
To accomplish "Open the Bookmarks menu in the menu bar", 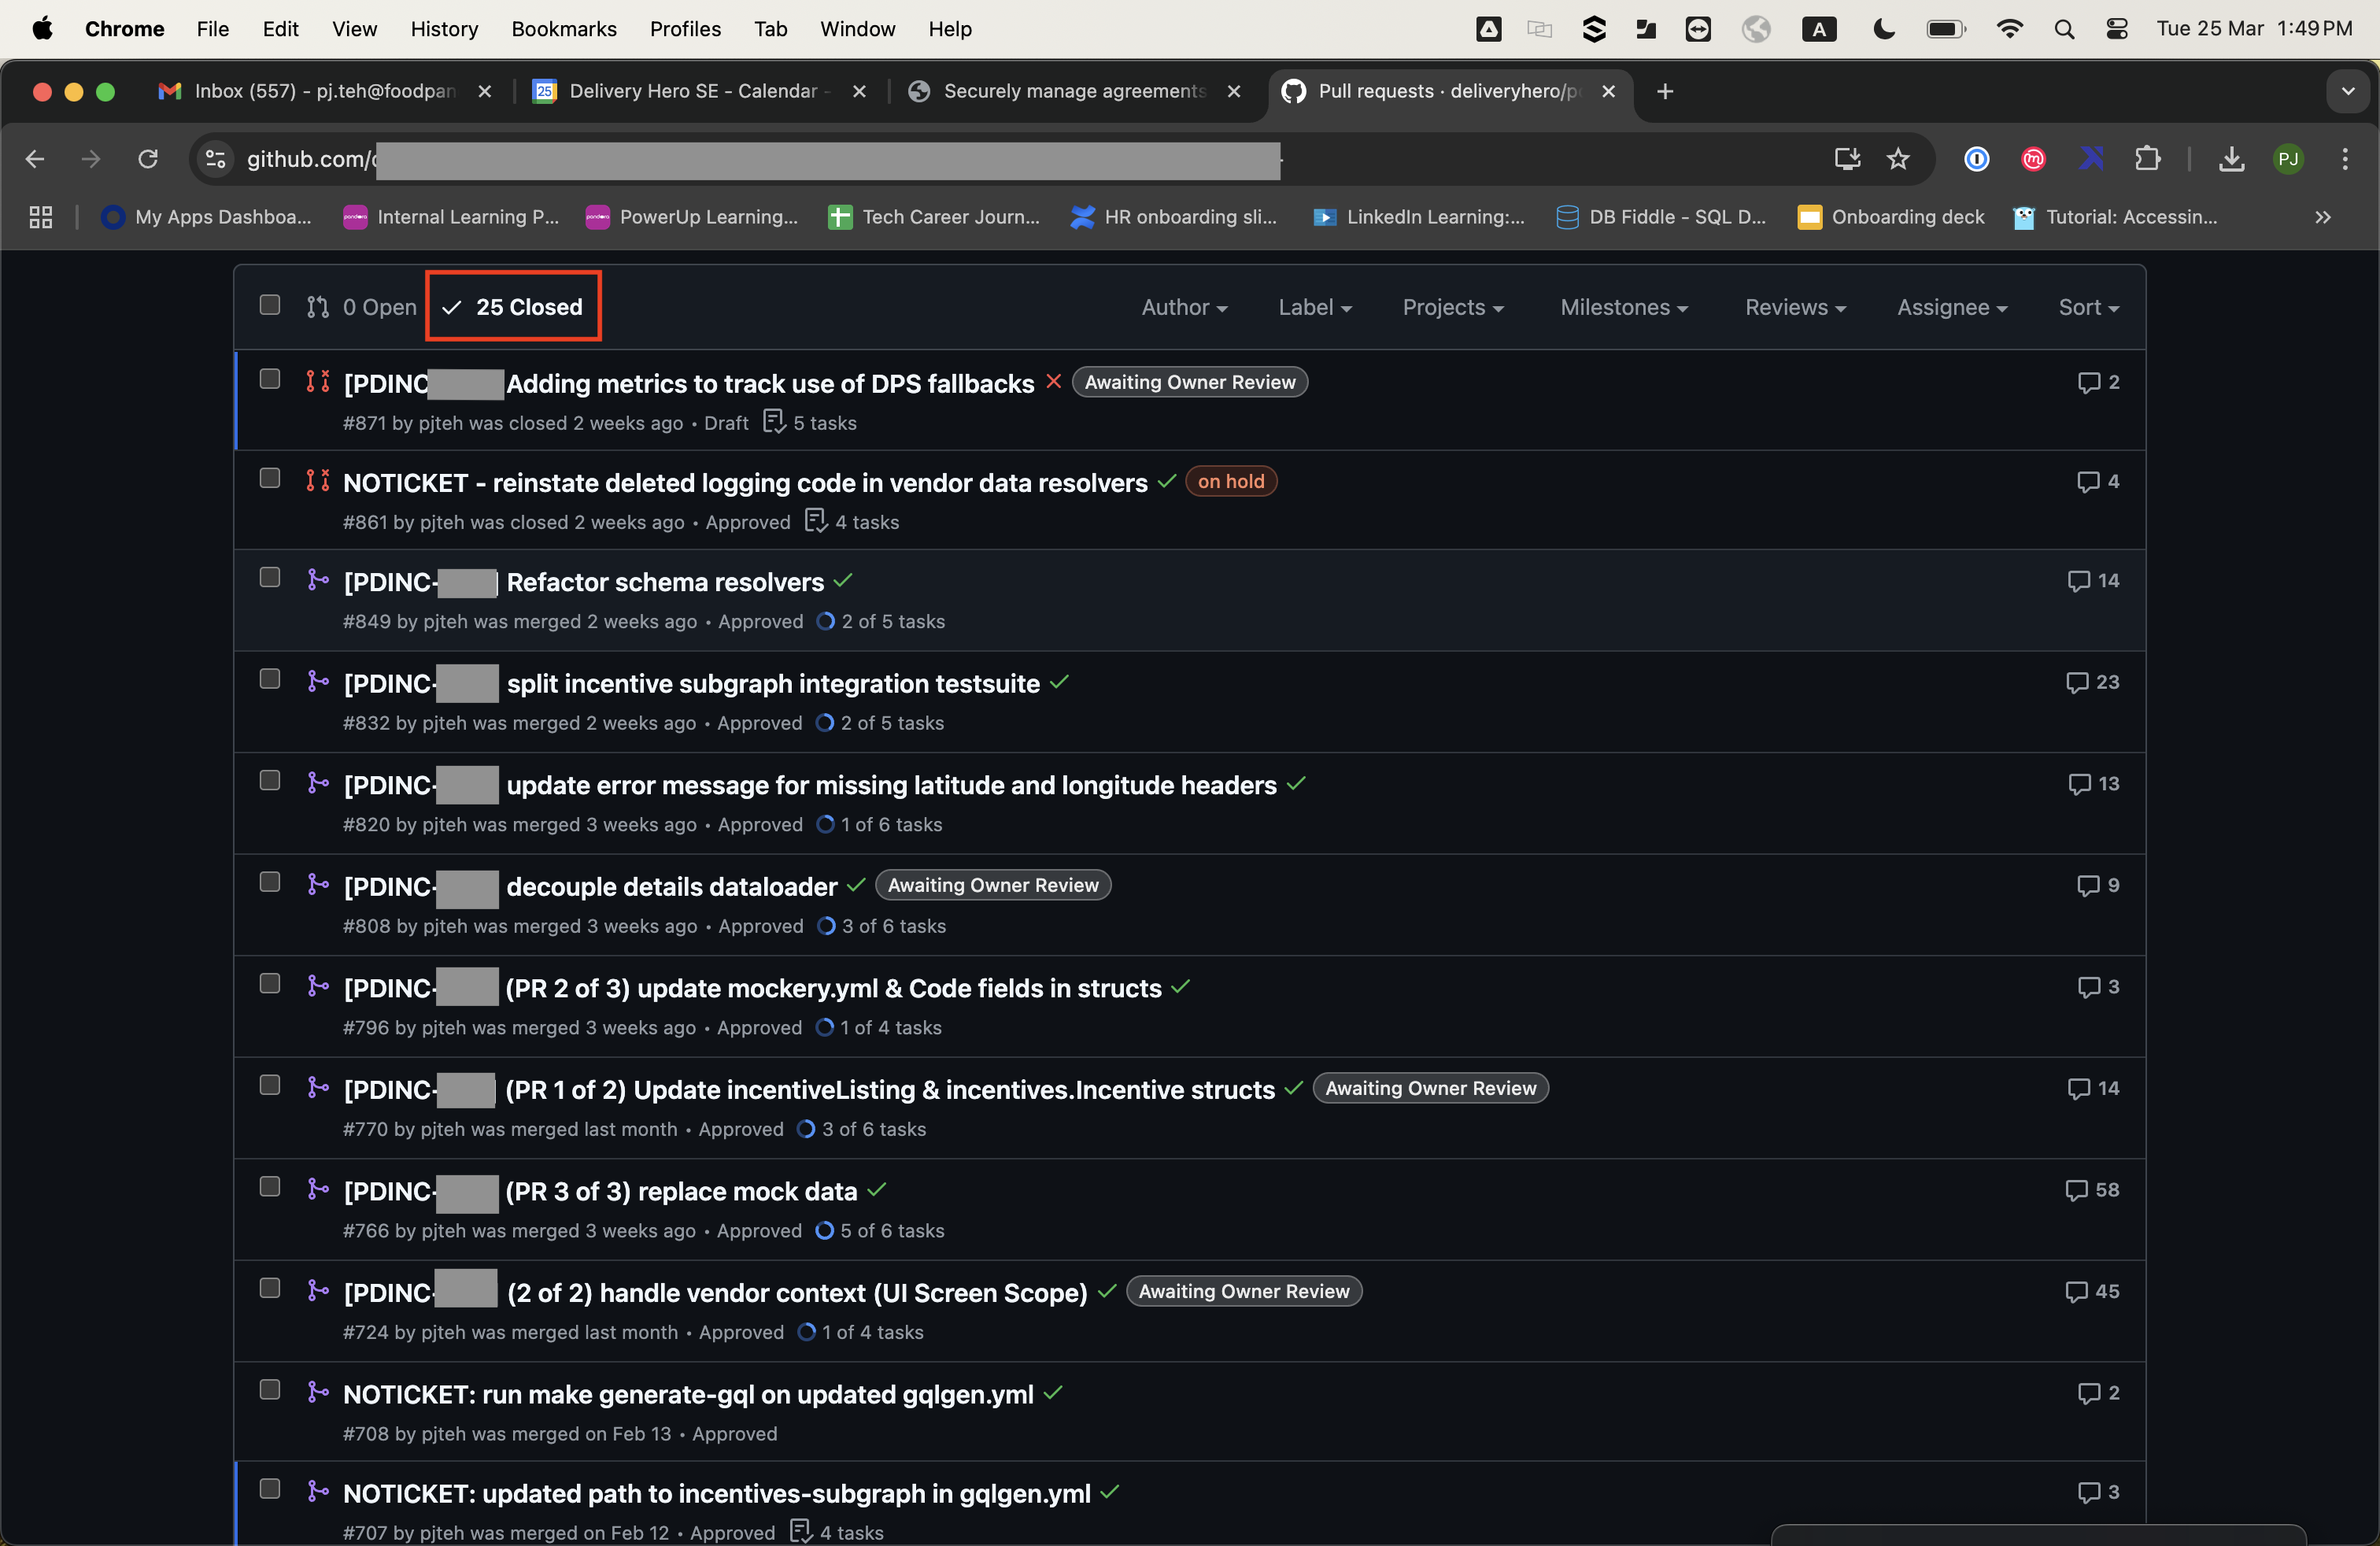I will 564,29.
